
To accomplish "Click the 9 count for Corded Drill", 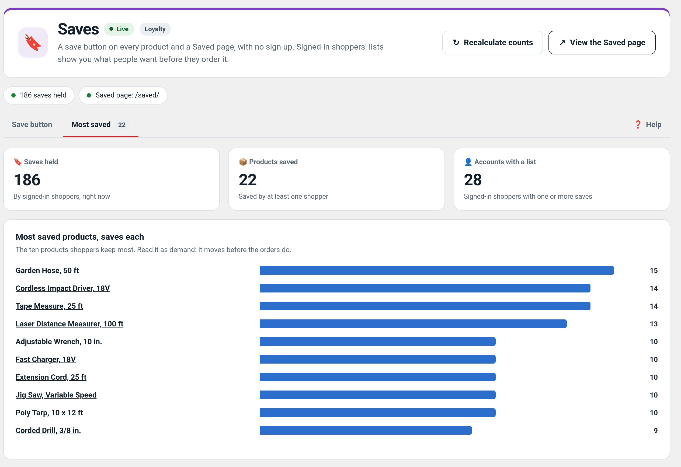I will [x=655, y=430].
